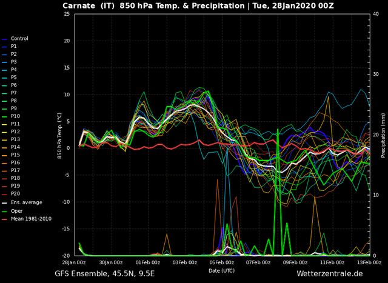Select the 'P19' legend label
This screenshot has height=283, width=388.
(x=15, y=186)
